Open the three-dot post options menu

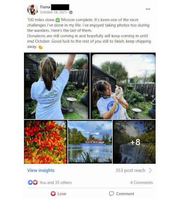(x=148, y=9)
